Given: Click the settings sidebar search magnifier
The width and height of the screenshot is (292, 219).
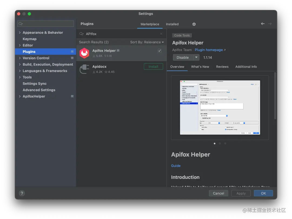Looking at the screenshot, I should (21, 24).
